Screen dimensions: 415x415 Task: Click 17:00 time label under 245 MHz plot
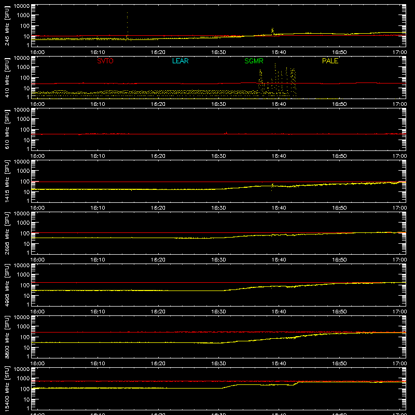pyautogui.click(x=399, y=52)
